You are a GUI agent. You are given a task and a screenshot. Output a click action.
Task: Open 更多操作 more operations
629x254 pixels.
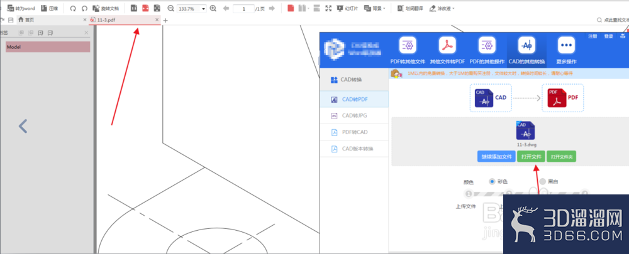[567, 50]
